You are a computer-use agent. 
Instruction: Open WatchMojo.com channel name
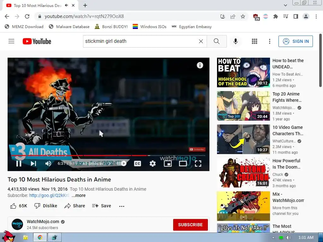pos(43,222)
